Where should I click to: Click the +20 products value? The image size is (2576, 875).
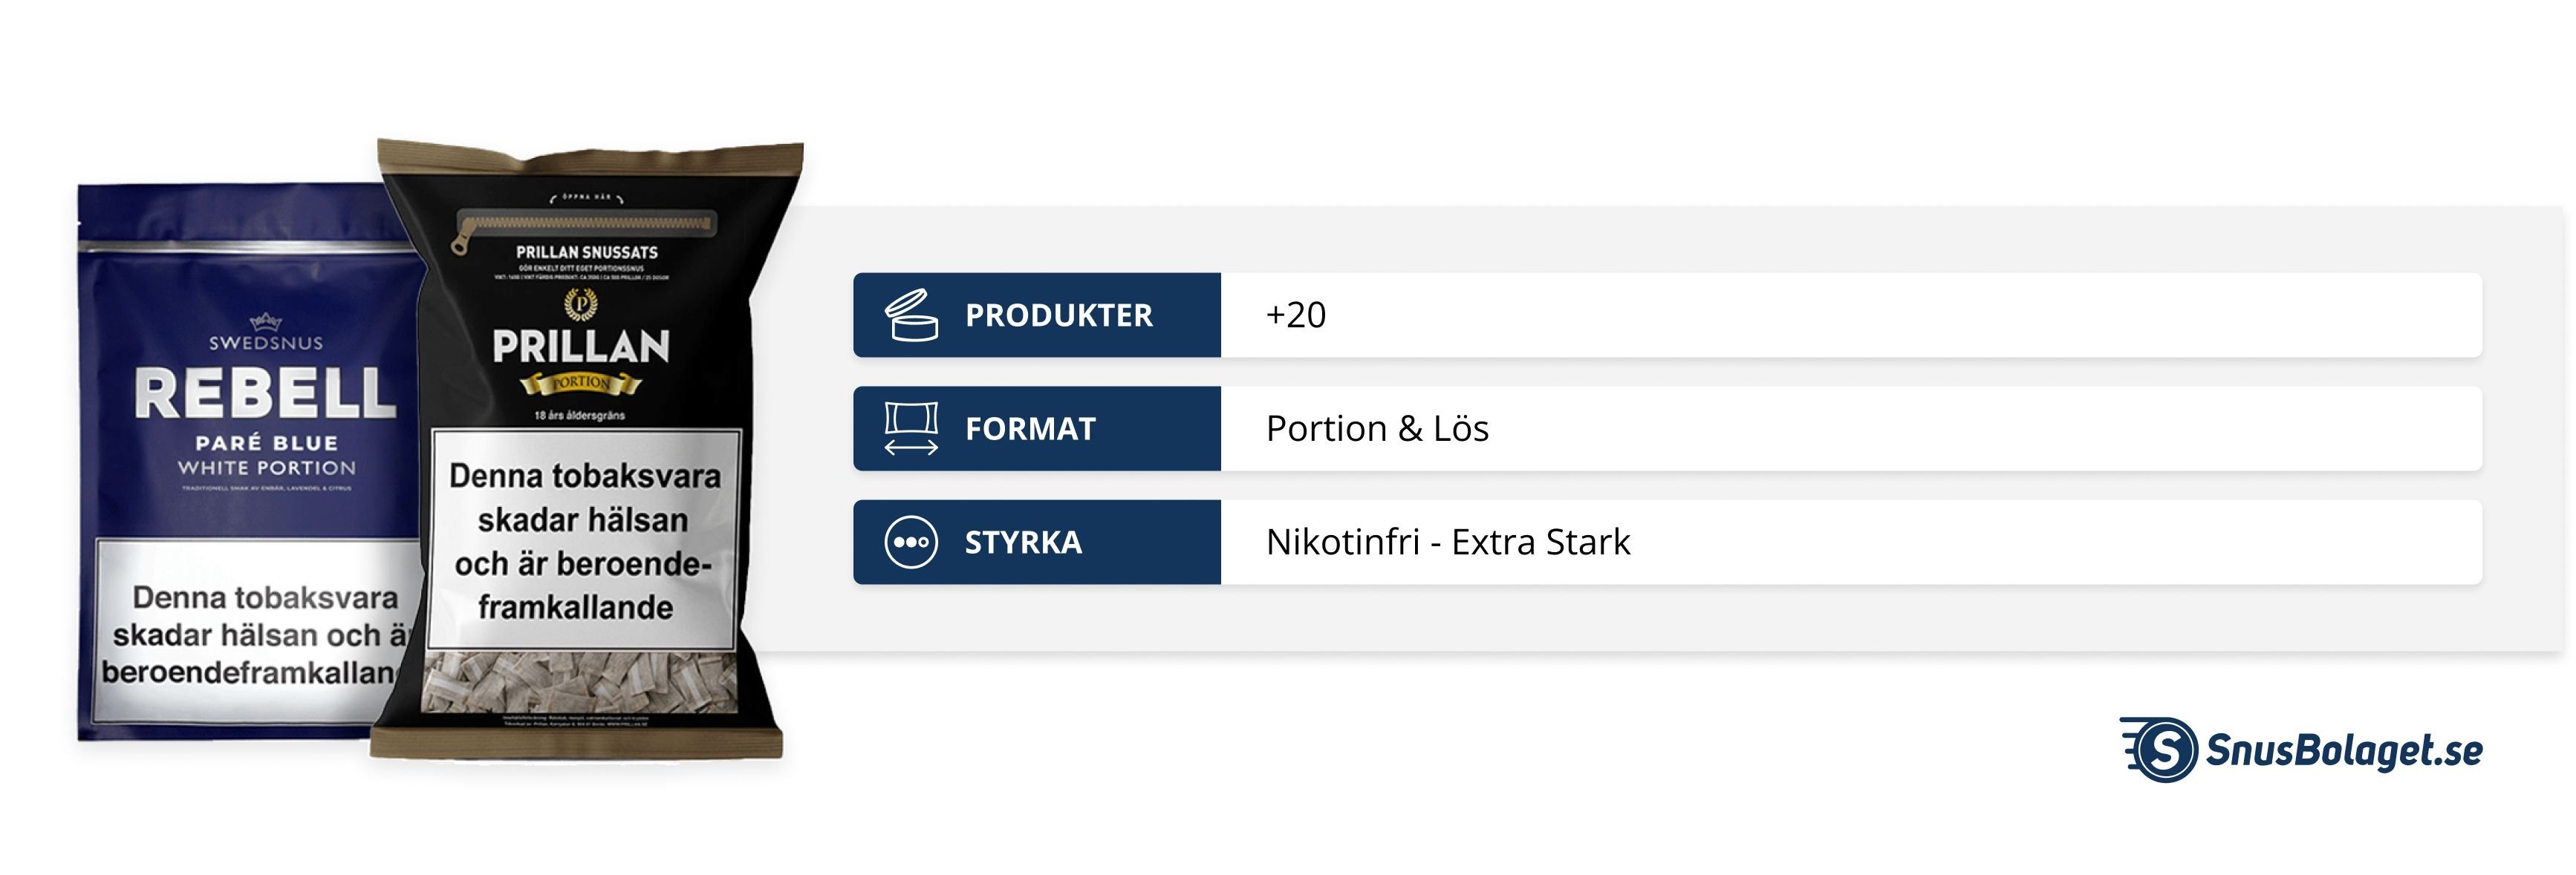point(1296,315)
